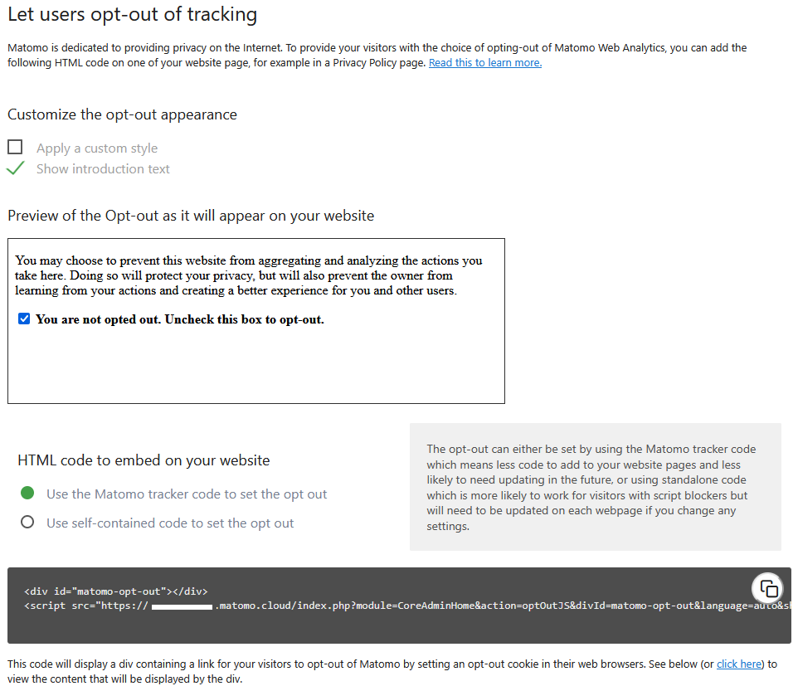Click the gray info box explaining opt-out code
Image resolution: width=798 pixels, height=686 pixels.
click(595, 487)
